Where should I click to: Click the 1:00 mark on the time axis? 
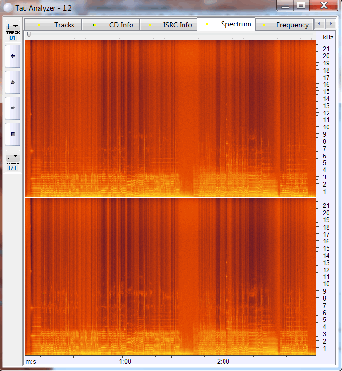[125, 361]
